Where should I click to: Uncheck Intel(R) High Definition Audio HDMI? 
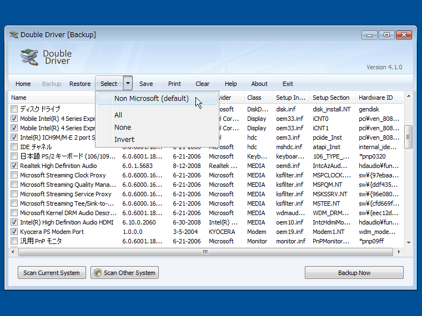14,222
